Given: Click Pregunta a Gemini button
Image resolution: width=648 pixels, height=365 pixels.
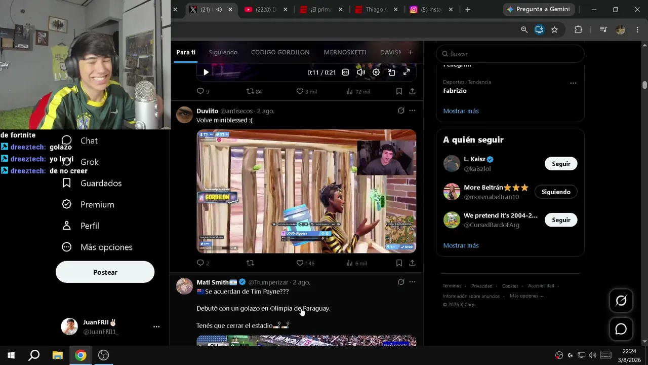Looking at the screenshot, I should pos(539,9).
